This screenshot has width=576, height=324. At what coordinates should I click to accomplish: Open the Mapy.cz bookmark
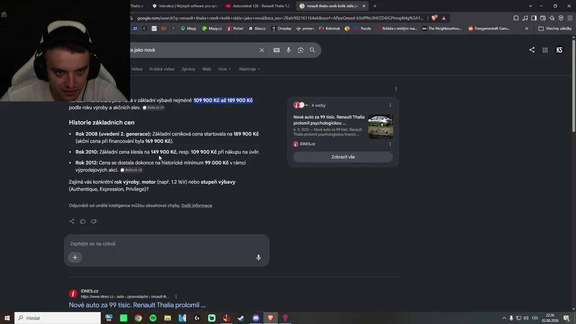coord(212,28)
